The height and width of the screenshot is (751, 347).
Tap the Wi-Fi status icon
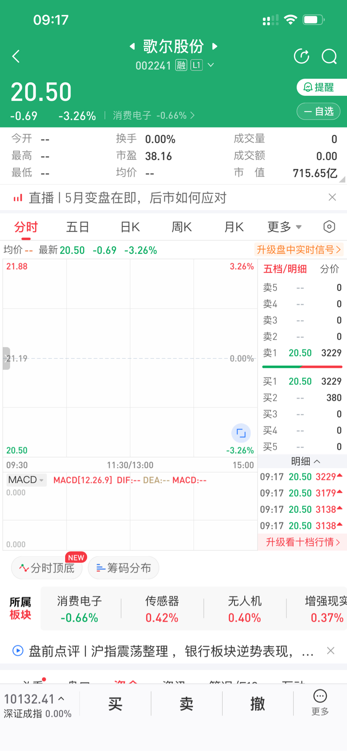(x=291, y=20)
